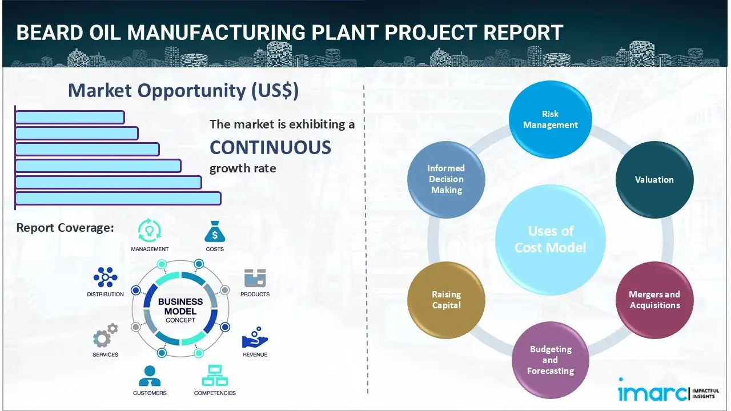Select the shortest top bar in chart
Viewport: 731px width, 411px height.
pos(70,117)
